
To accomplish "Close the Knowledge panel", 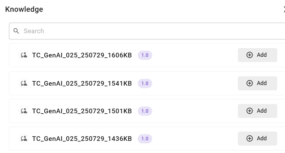I will (283, 9).
